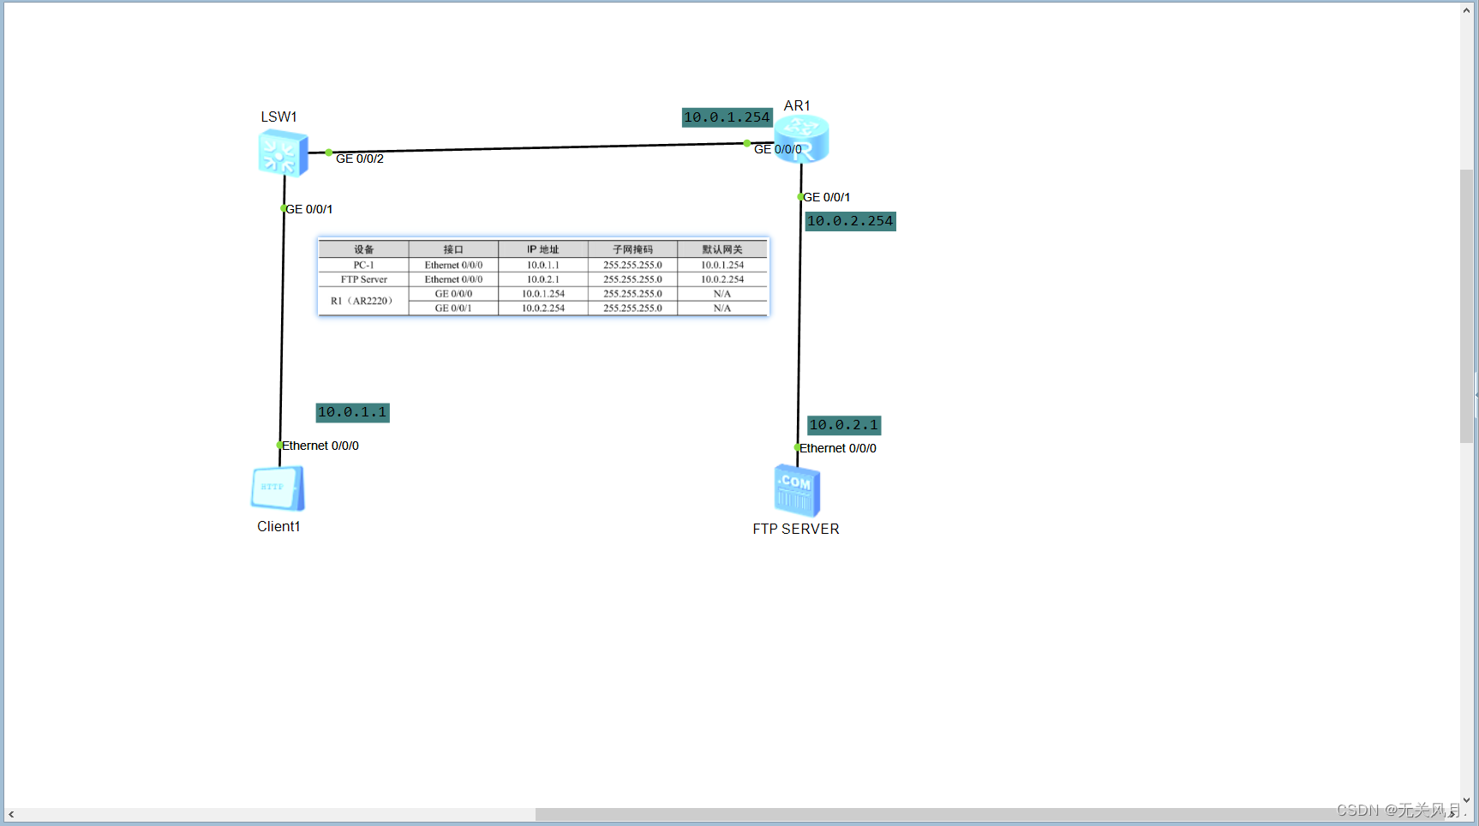1479x826 pixels.
Task: Click the GE 0/0/0 port label on AR1
Action: point(778,149)
